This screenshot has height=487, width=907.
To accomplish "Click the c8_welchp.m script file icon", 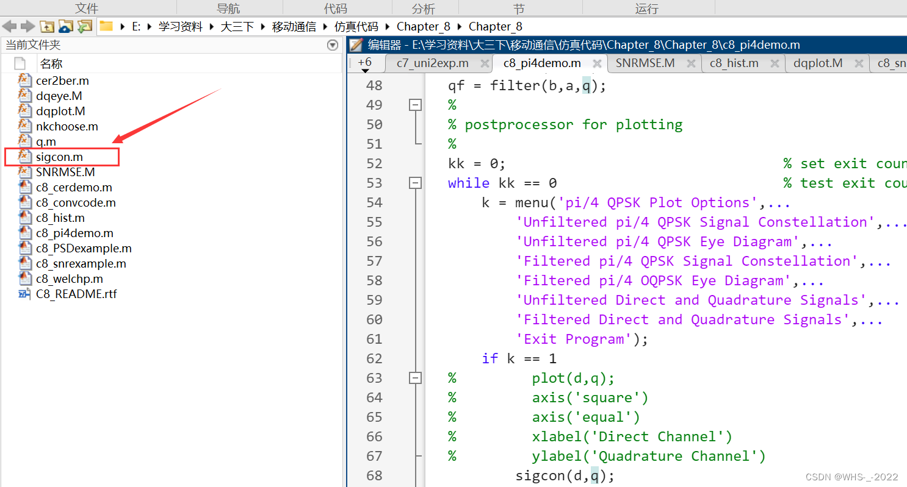I will coord(25,279).
